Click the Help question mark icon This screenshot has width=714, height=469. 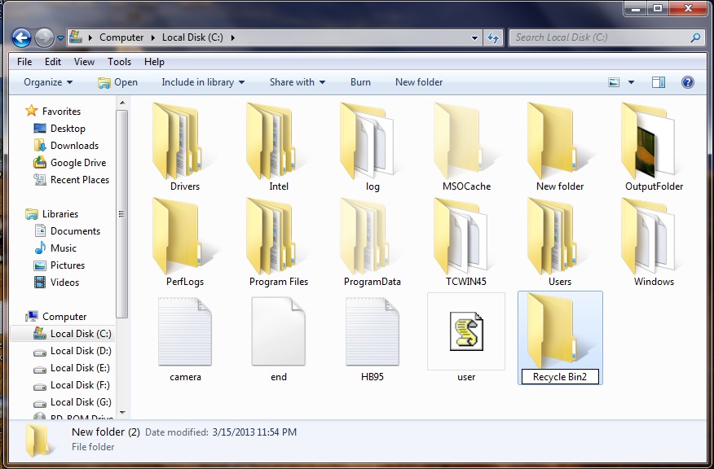tap(687, 82)
